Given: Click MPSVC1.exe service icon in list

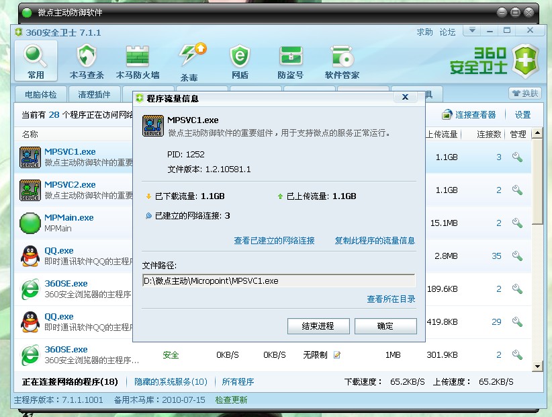Looking at the screenshot, I should (x=30, y=157).
